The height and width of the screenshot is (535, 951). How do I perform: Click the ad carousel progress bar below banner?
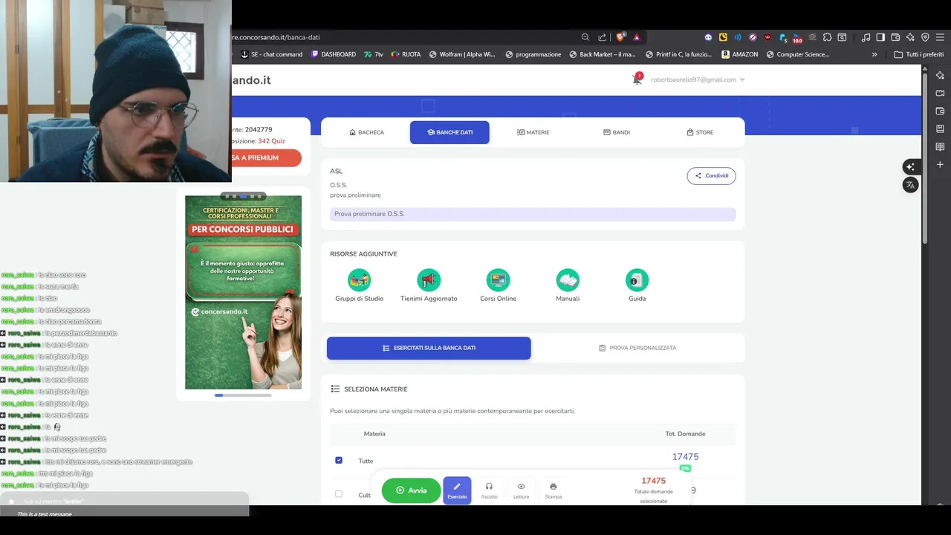(243, 395)
